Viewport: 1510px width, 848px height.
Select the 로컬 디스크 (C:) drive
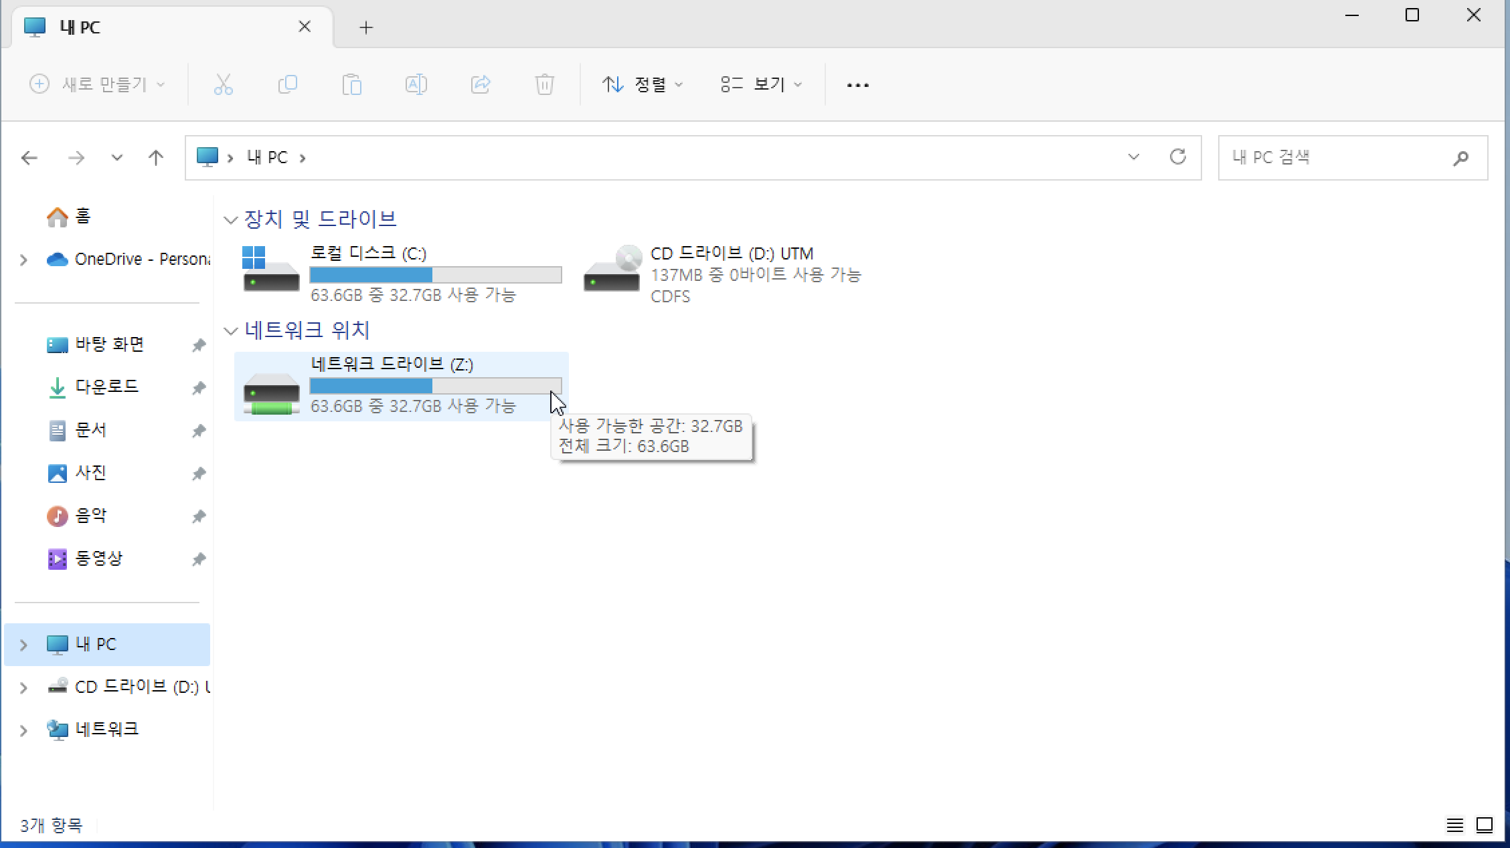pos(401,274)
